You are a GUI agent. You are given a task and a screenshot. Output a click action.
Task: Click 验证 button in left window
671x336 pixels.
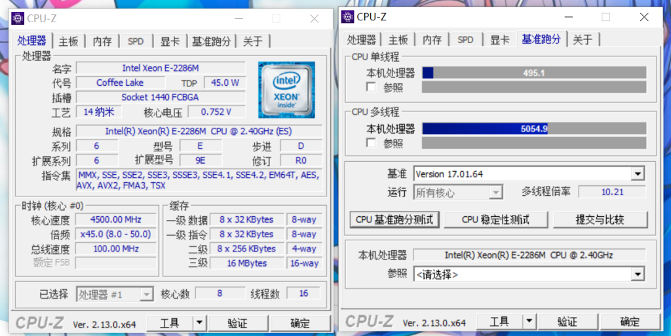pos(238,323)
